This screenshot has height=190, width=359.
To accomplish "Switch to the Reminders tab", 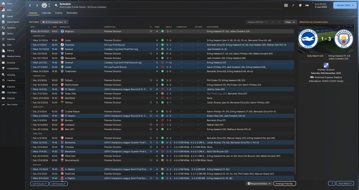I will (x=72, y=13).
